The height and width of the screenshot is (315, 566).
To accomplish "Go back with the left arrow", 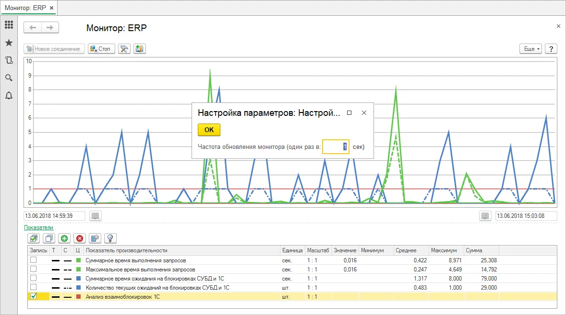I will click(33, 27).
